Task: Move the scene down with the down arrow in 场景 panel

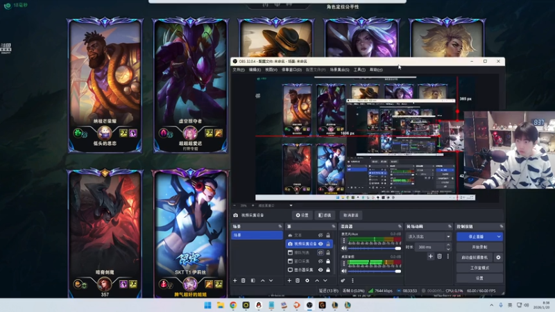Action: pyautogui.click(x=271, y=281)
